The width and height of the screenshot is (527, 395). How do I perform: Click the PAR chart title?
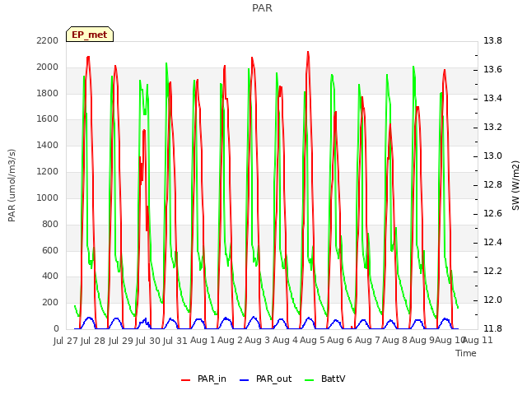[x=262, y=7]
